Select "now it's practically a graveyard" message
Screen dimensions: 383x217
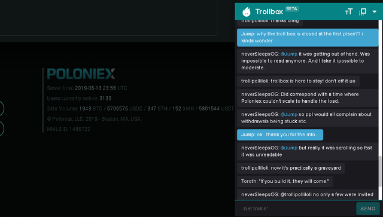[x=291, y=168]
